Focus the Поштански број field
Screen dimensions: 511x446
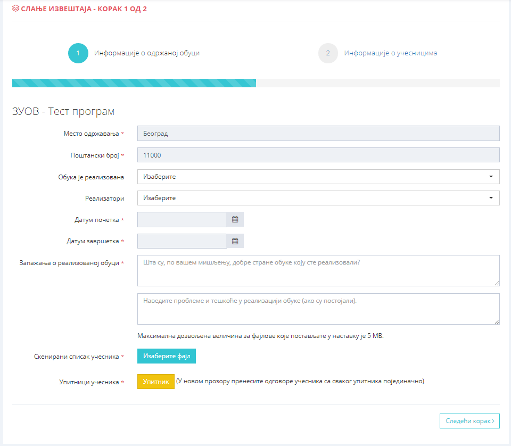pyautogui.click(x=318, y=155)
